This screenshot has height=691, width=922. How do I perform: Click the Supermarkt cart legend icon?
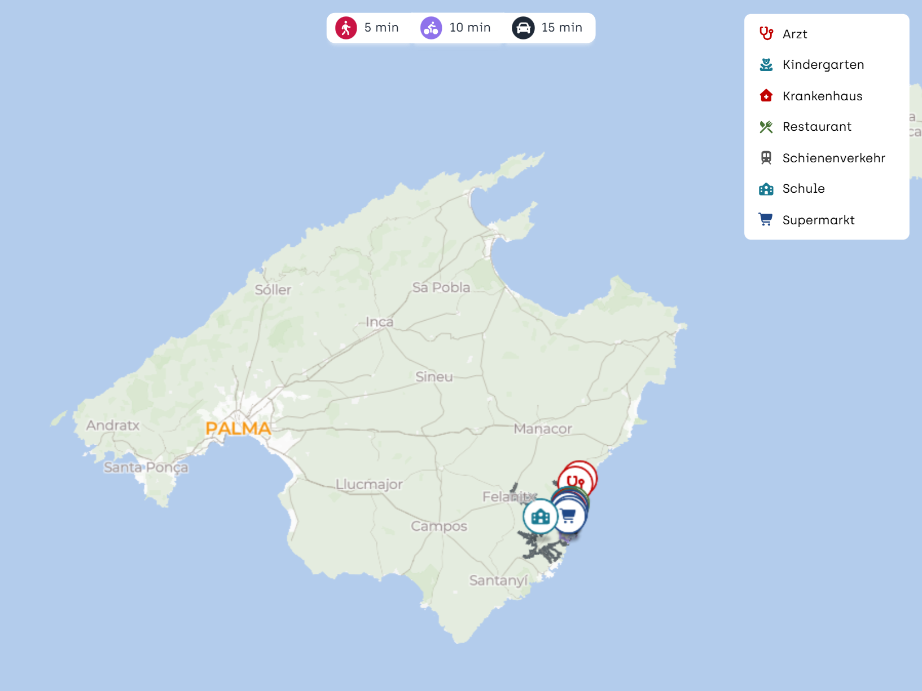pyautogui.click(x=766, y=220)
